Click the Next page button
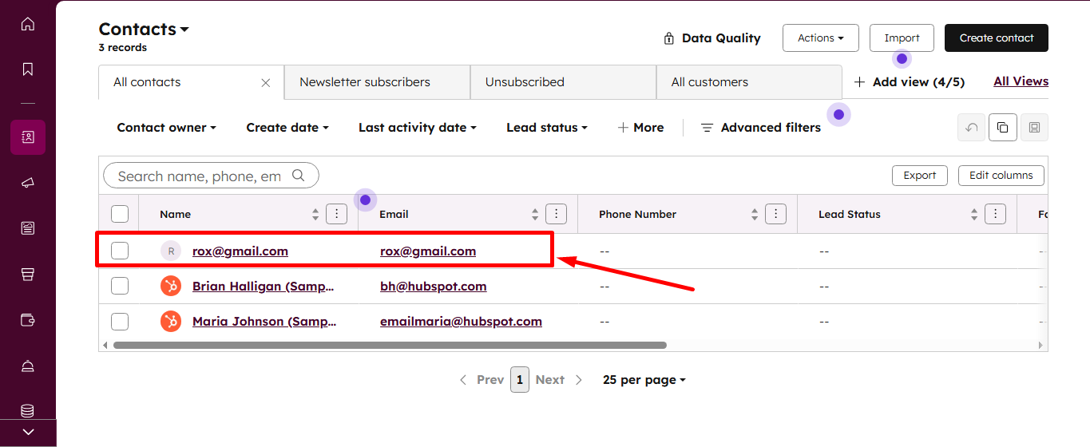 560,380
